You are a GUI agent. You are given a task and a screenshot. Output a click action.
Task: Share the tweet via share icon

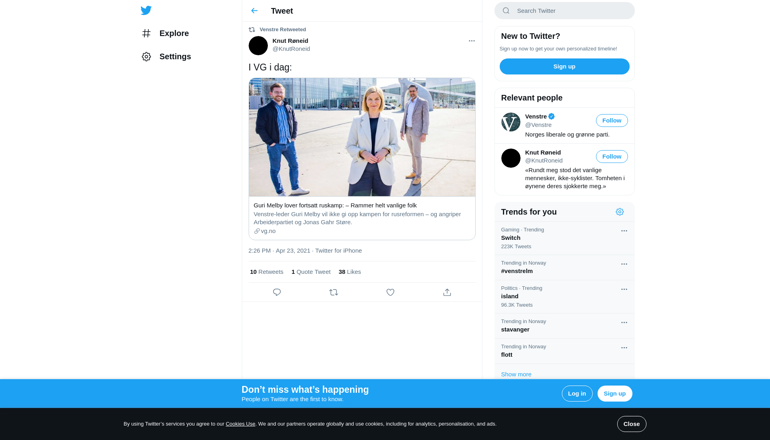pyautogui.click(x=447, y=292)
